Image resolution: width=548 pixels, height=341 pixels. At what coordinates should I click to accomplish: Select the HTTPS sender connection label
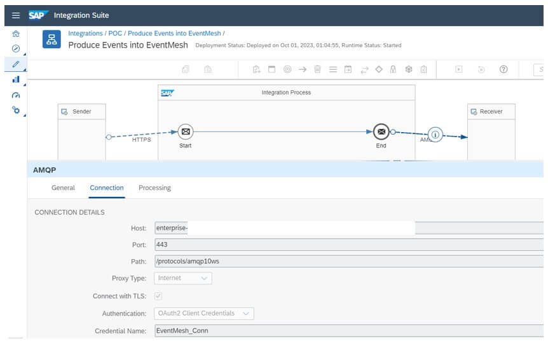tap(142, 140)
